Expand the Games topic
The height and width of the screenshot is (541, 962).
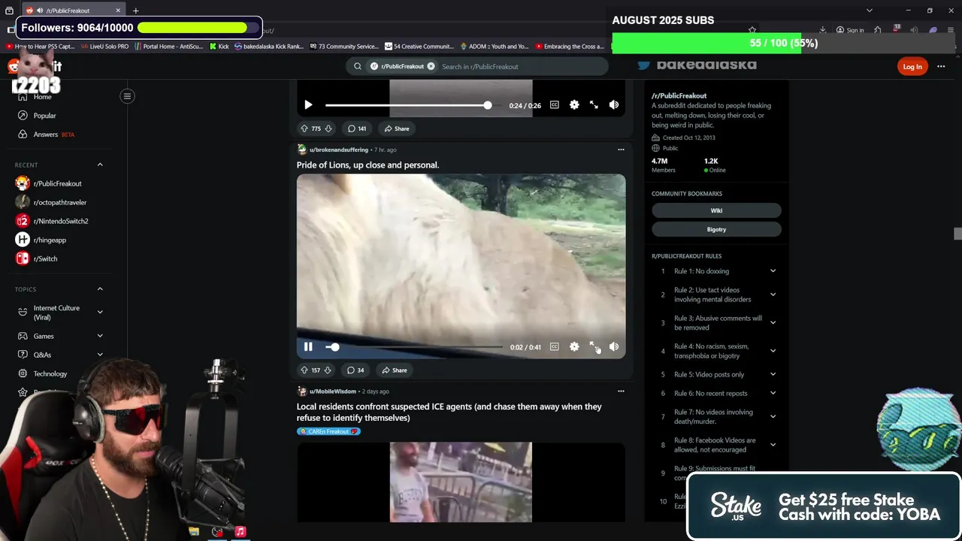[100, 336]
